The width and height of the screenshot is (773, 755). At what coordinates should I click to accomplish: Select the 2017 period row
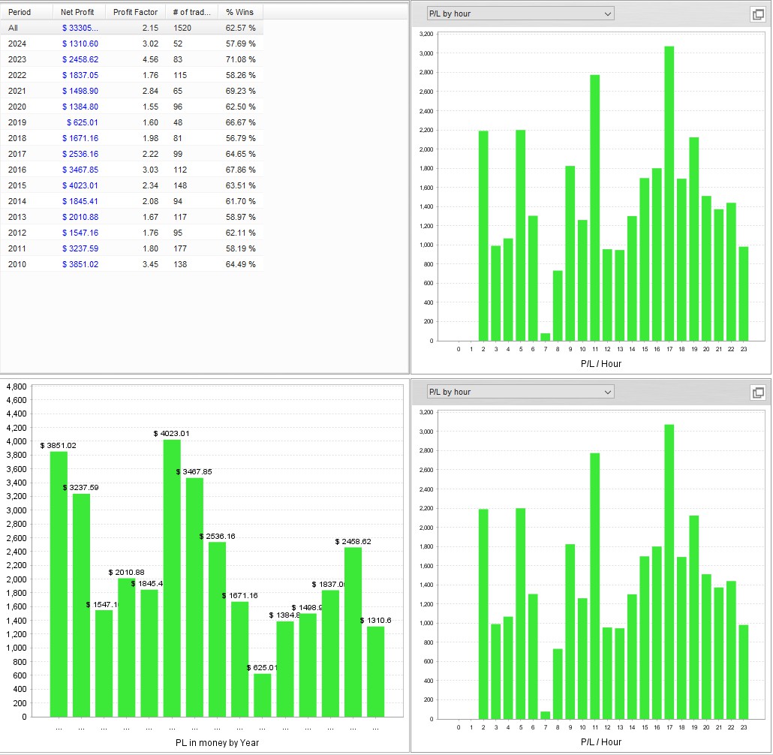click(131, 155)
